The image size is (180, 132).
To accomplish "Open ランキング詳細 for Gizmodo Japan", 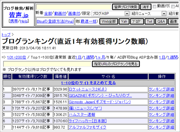I will 161,102.
